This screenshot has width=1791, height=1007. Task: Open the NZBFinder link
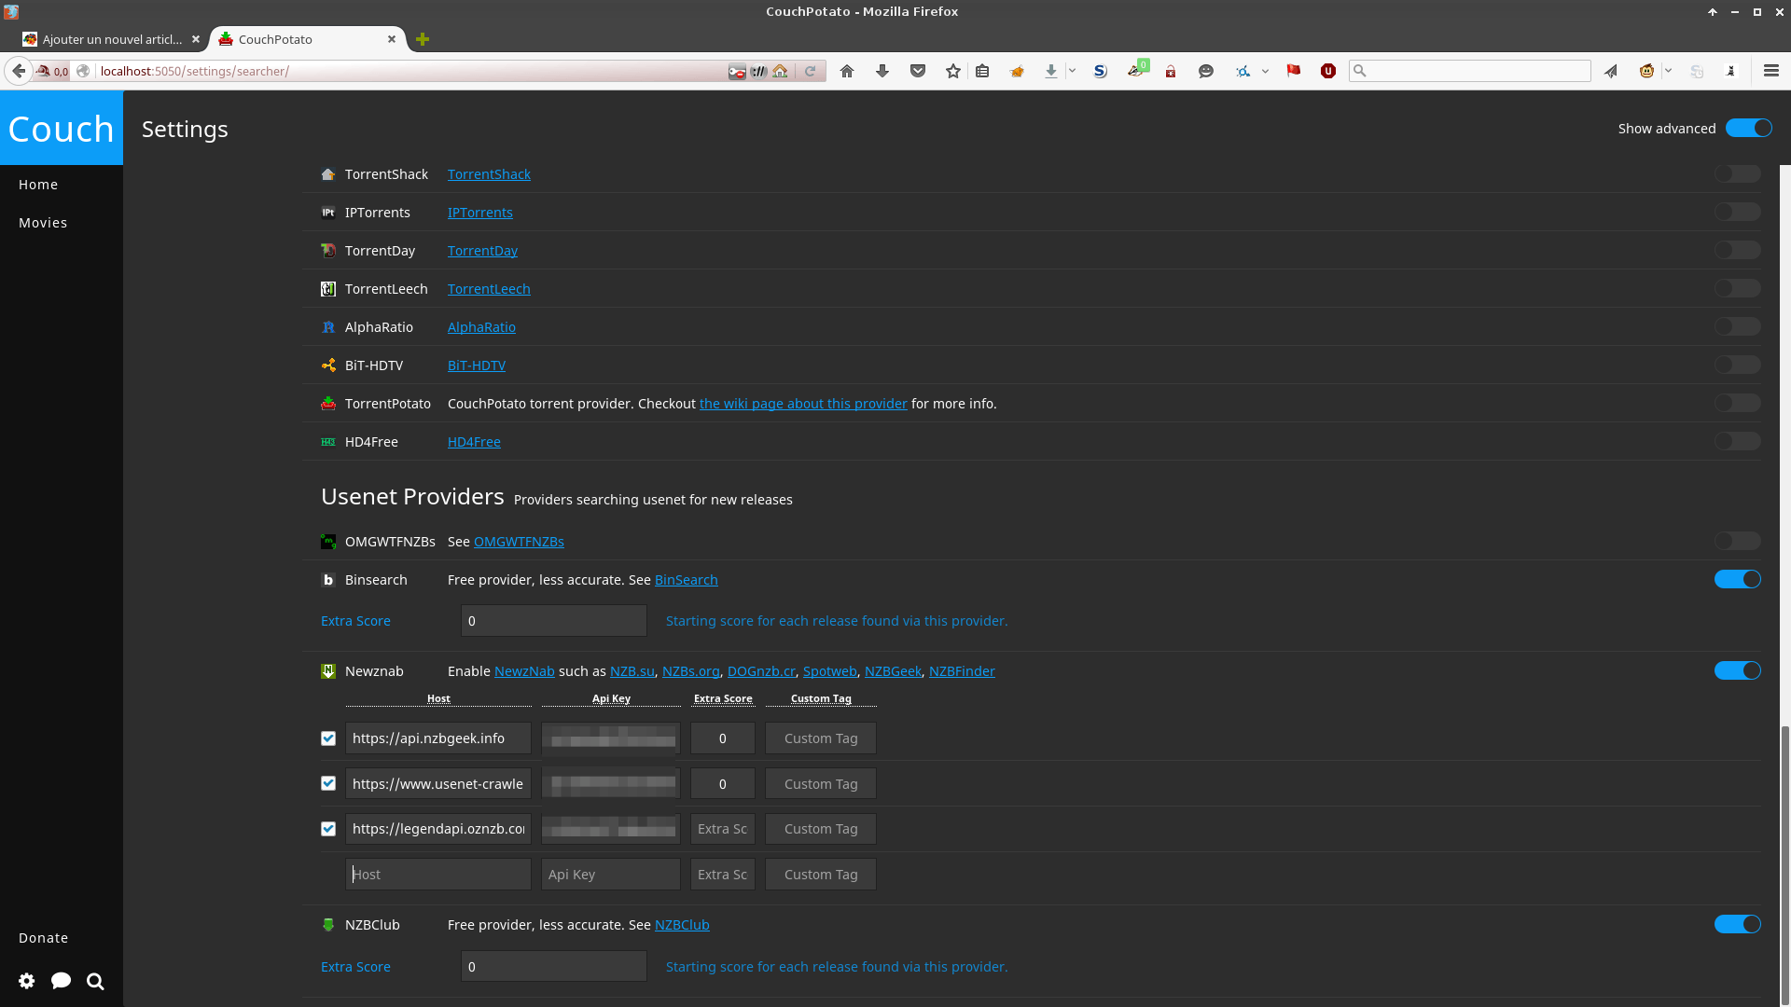[x=962, y=671]
